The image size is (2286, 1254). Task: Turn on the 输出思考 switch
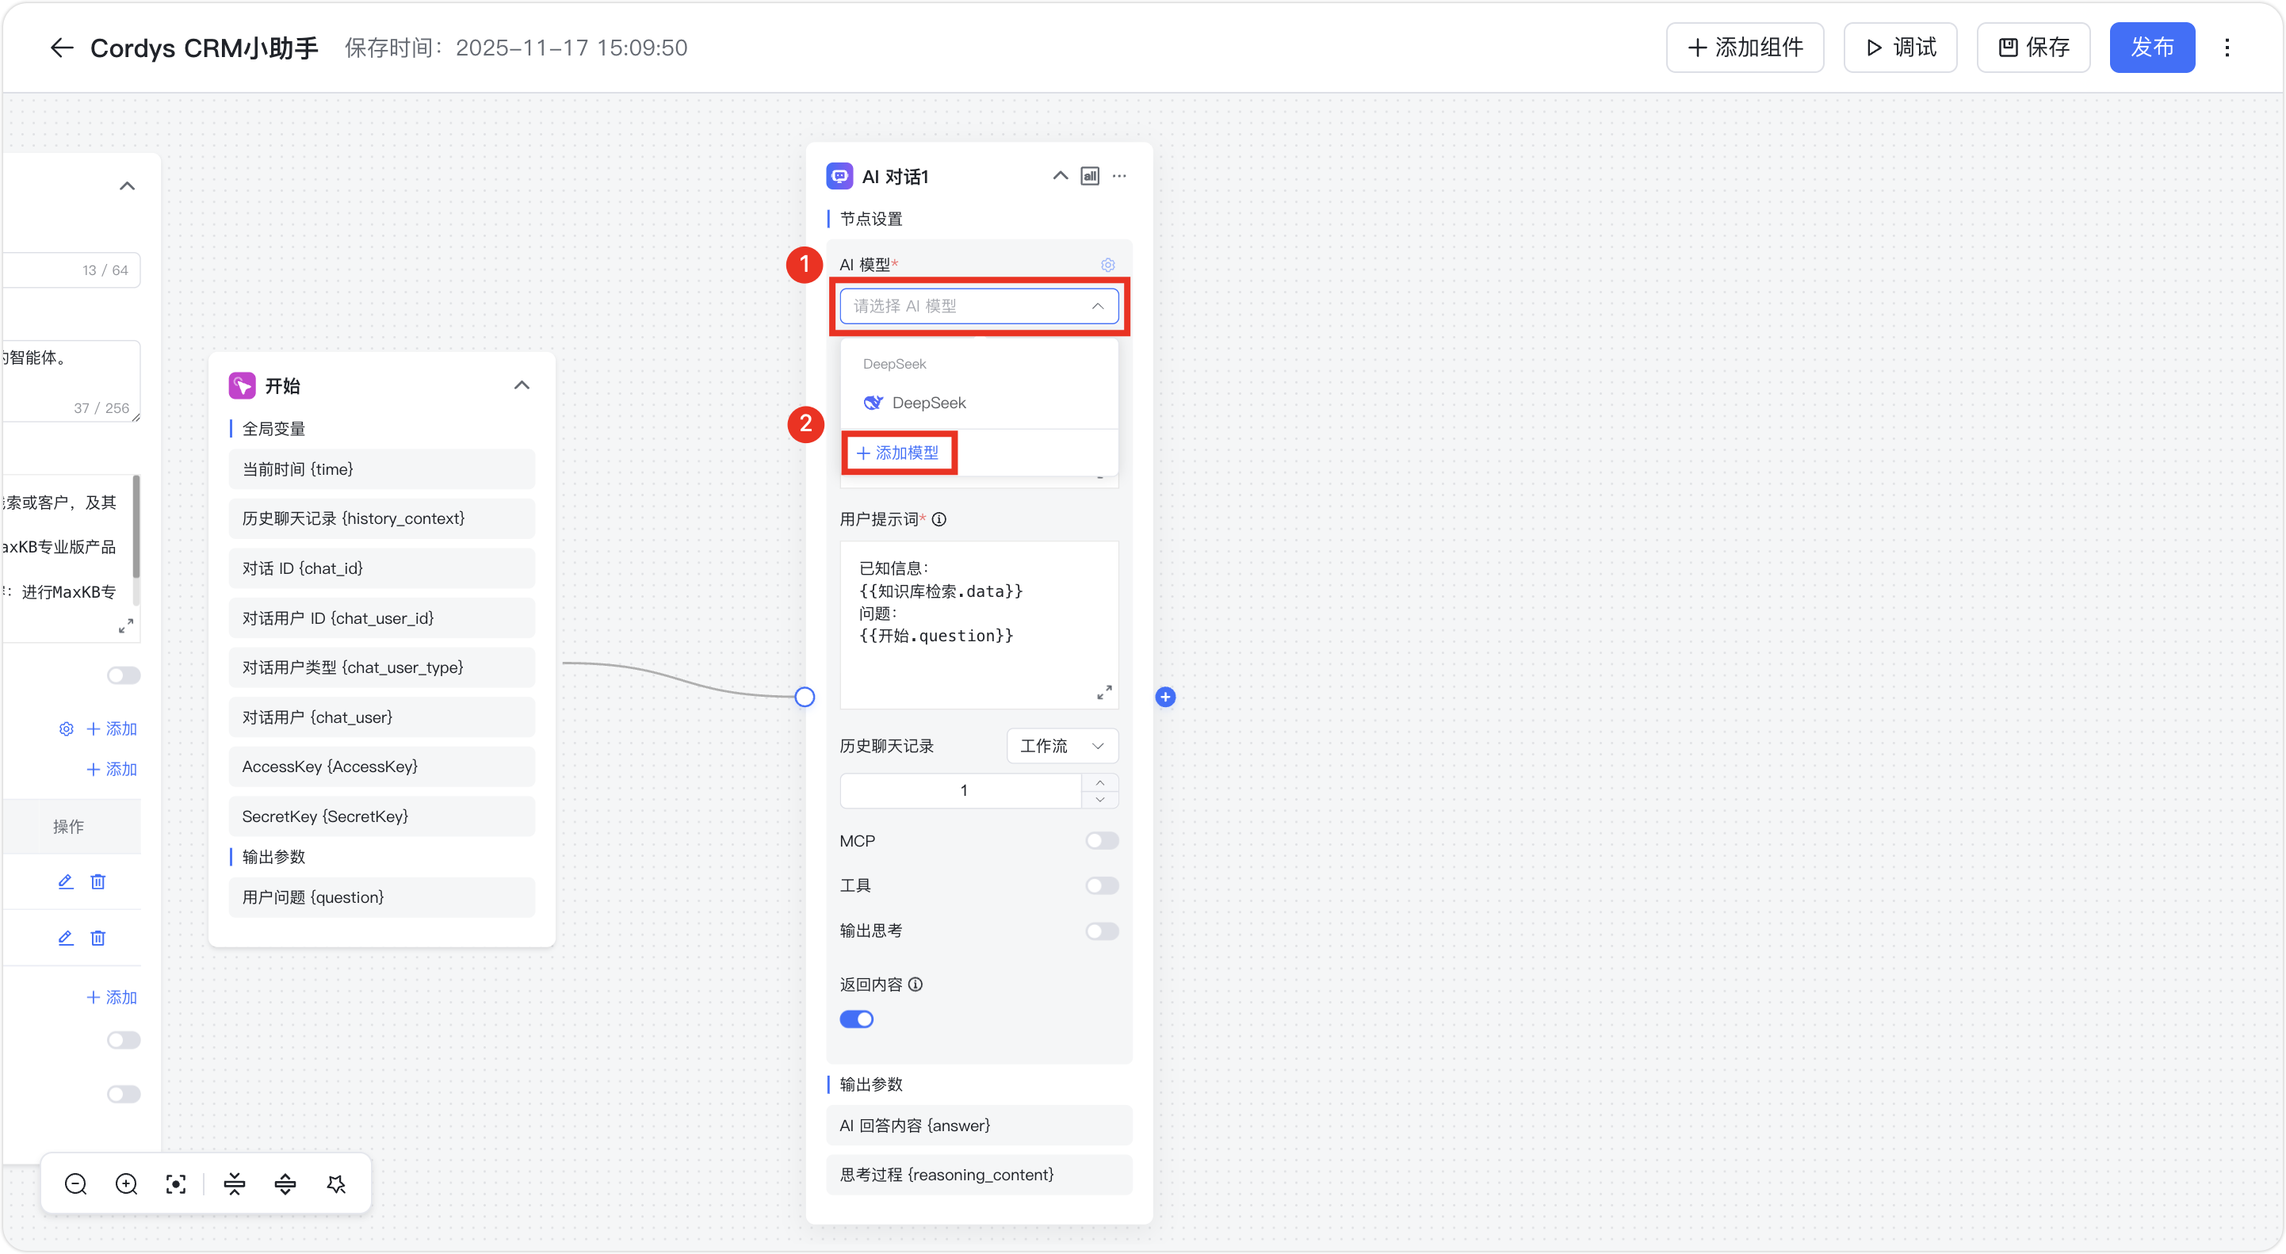pyautogui.click(x=1101, y=931)
